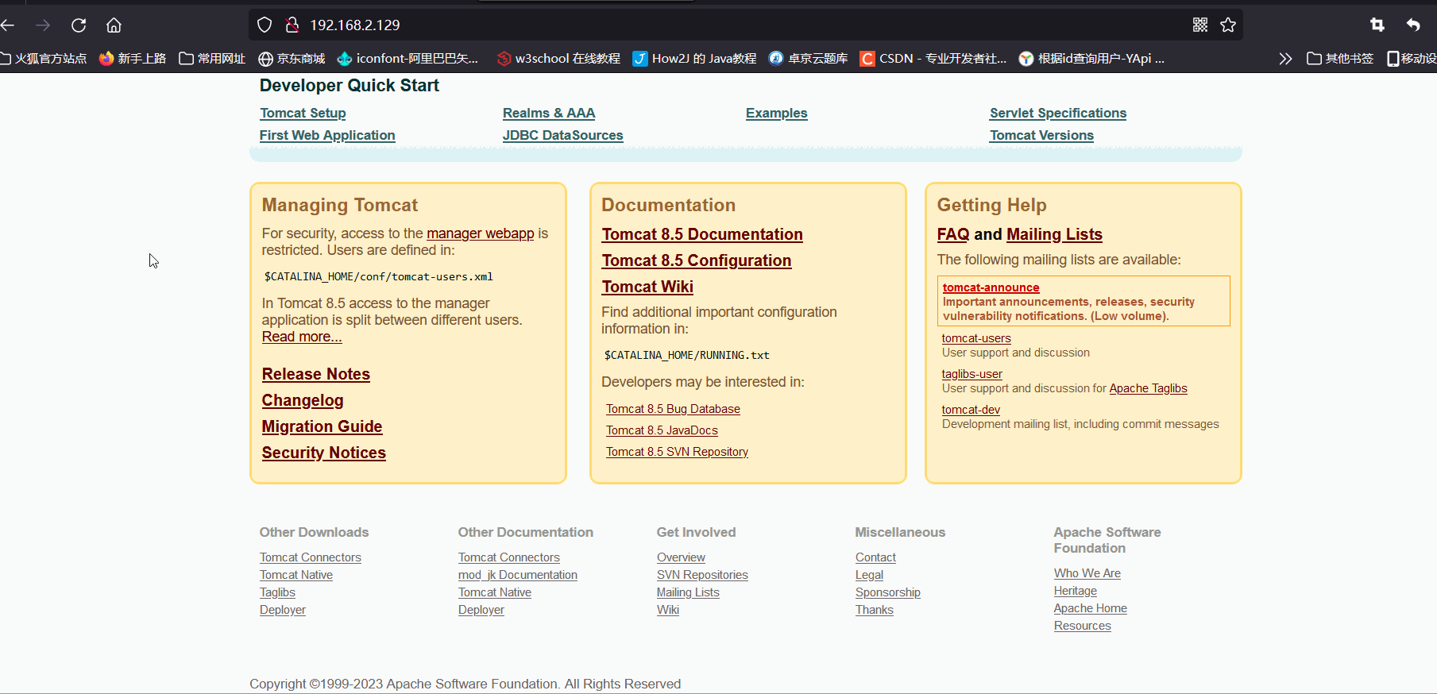Open the Apache Taglibs link

1148,388
